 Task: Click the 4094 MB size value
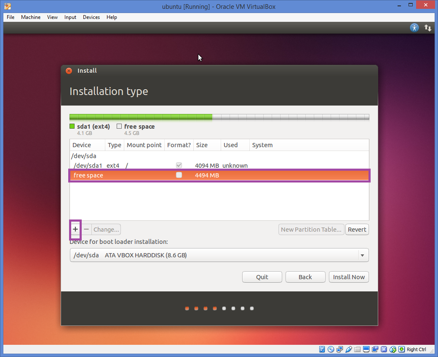coord(207,165)
